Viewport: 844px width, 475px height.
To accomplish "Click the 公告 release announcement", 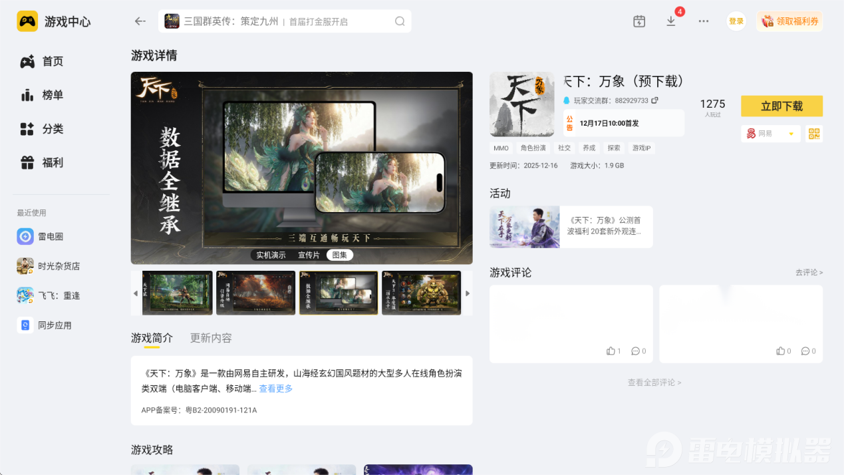I will [624, 123].
